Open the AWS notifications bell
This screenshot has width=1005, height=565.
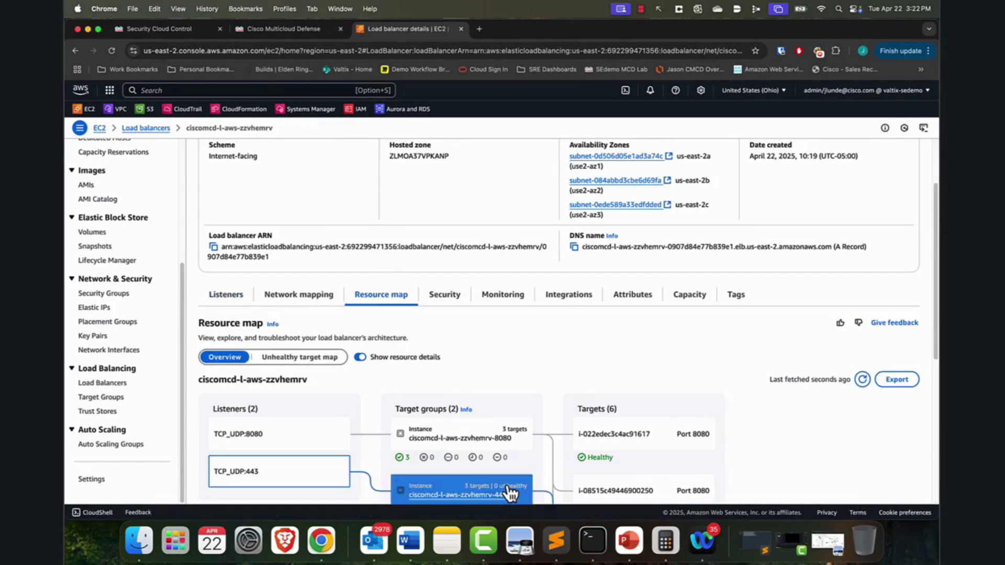(x=650, y=90)
